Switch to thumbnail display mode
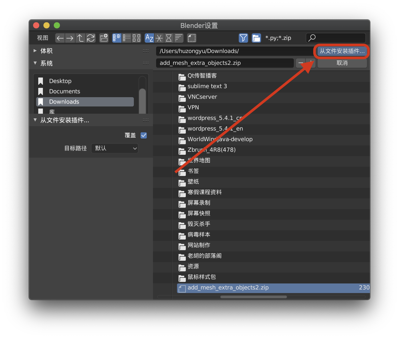 point(136,38)
